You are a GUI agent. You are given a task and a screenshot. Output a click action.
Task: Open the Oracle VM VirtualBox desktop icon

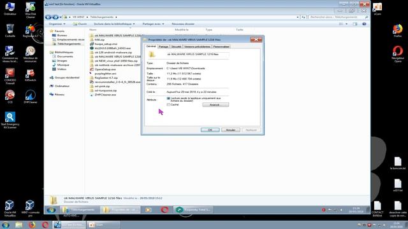(10, 208)
